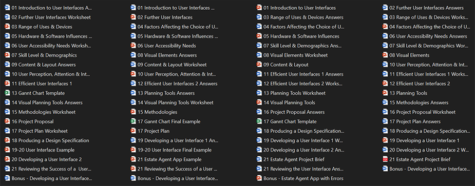The image size is (475, 186).
Task: Select file name '18 Producing a Design Specification' presentation
Action: 50,140
